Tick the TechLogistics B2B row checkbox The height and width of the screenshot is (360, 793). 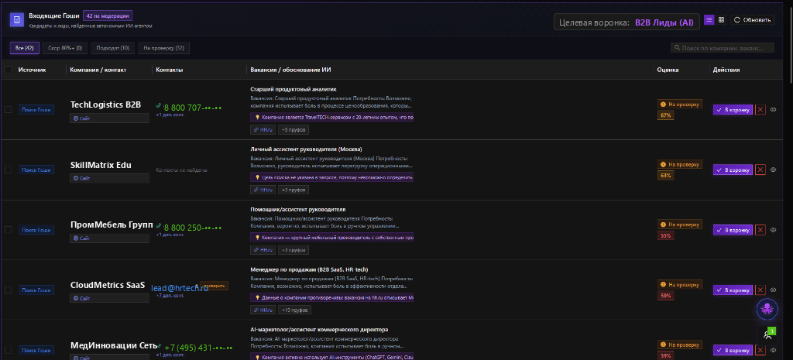[8, 110]
